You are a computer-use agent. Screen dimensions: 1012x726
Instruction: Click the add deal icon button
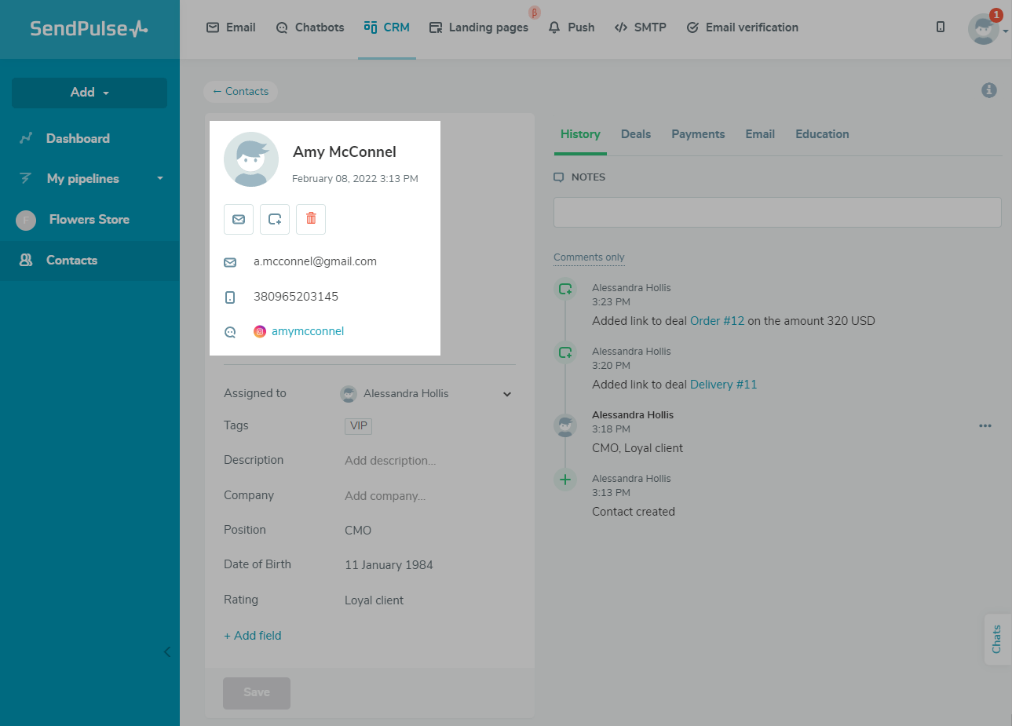pos(275,219)
